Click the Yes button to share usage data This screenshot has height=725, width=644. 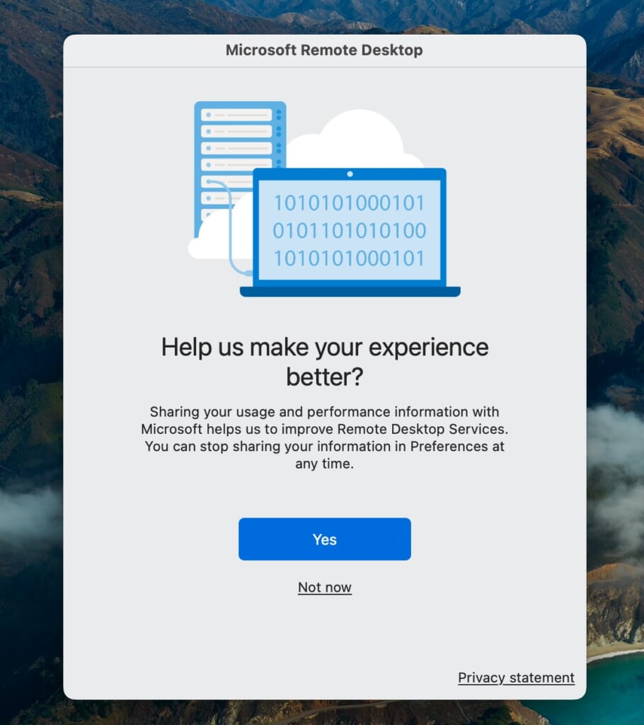(325, 539)
